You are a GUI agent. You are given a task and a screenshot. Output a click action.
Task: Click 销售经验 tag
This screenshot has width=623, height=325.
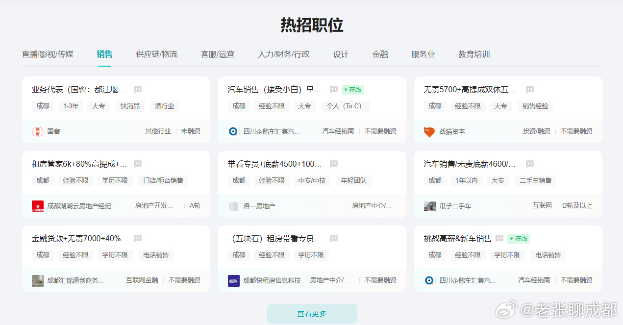click(x=535, y=106)
